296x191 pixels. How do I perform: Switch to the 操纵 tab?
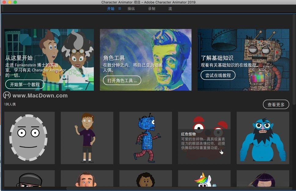[x=131, y=9]
